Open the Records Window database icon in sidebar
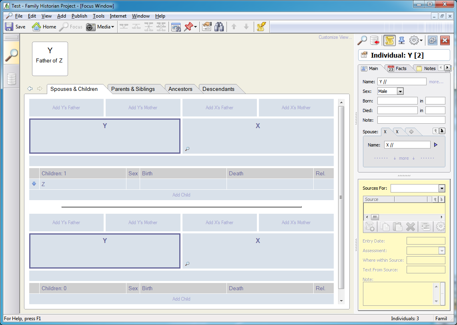This screenshot has height=325, width=457. tap(12, 79)
